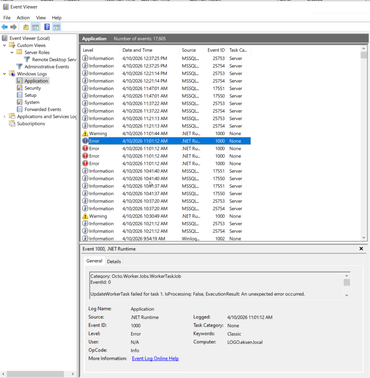The width and height of the screenshot is (370, 378).
Task: Collapse the Server Roles node
Action: click(x=12, y=52)
